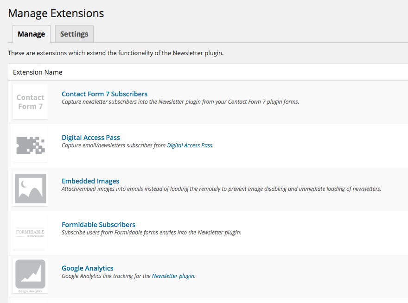Open the Google Analytics chart icon
The image size is (408, 303).
(x=30, y=276)
